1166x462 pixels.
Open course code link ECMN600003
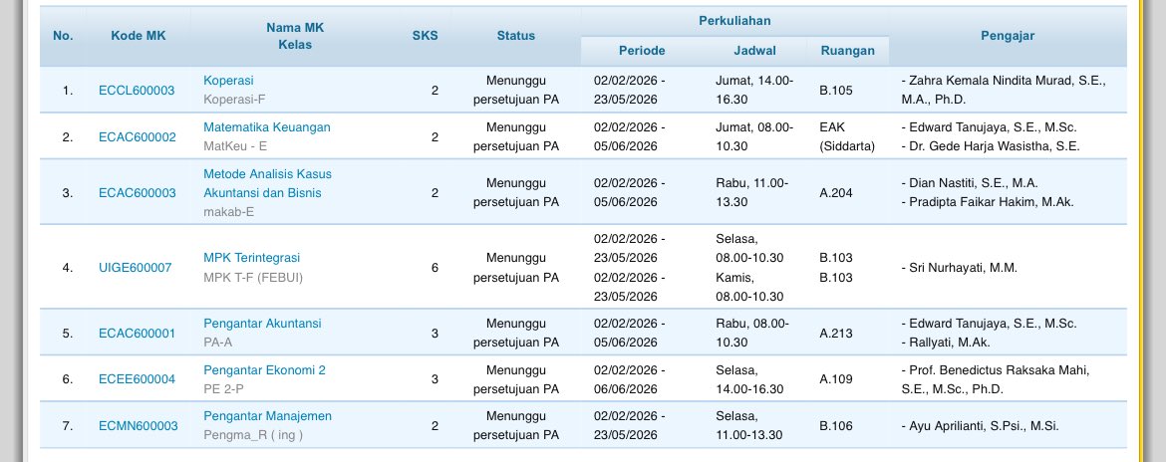click(x=139, y=426)
